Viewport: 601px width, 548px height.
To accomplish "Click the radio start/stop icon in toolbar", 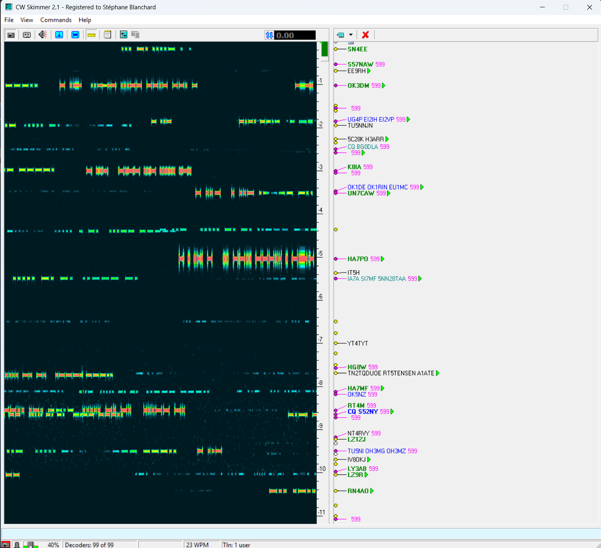I will pyautogui.click(x=11, y=35).
